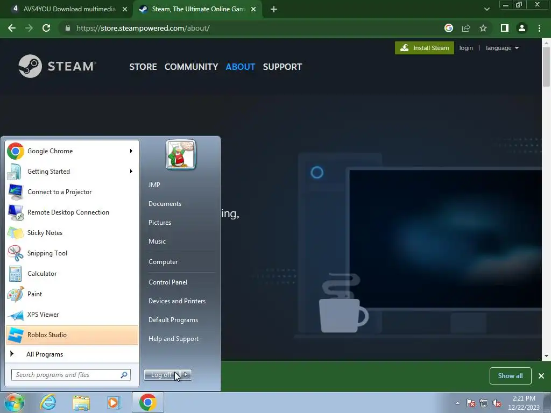Open shutdown options arrow beside Log off

[186, 375]
